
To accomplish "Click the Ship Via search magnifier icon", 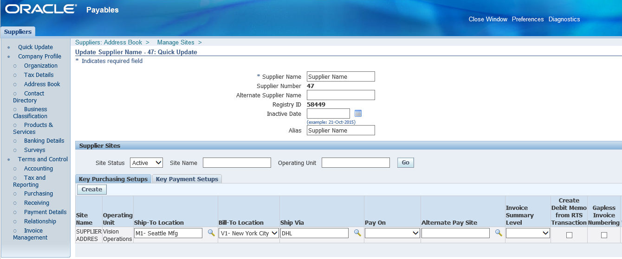I will point(357,233).
